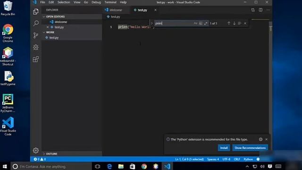Click errors and warnings count in status bar
The image size is (302, 170).
coord(40,159)
